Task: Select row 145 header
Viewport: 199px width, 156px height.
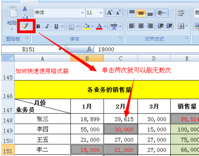Action: tap(8, 71)
